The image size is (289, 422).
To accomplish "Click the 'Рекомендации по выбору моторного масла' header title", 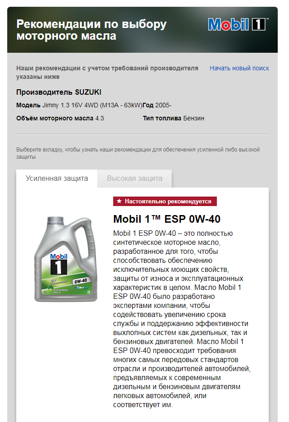I will [x=92, y=30].
